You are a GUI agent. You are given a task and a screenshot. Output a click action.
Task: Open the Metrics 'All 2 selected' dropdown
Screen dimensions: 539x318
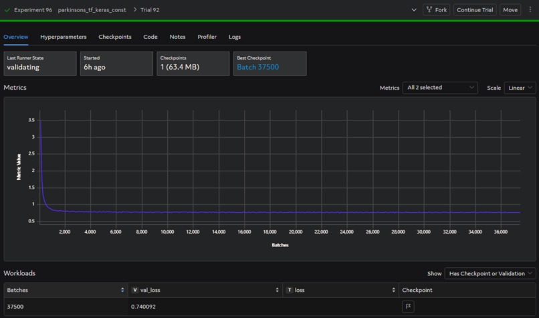[440, 88]
